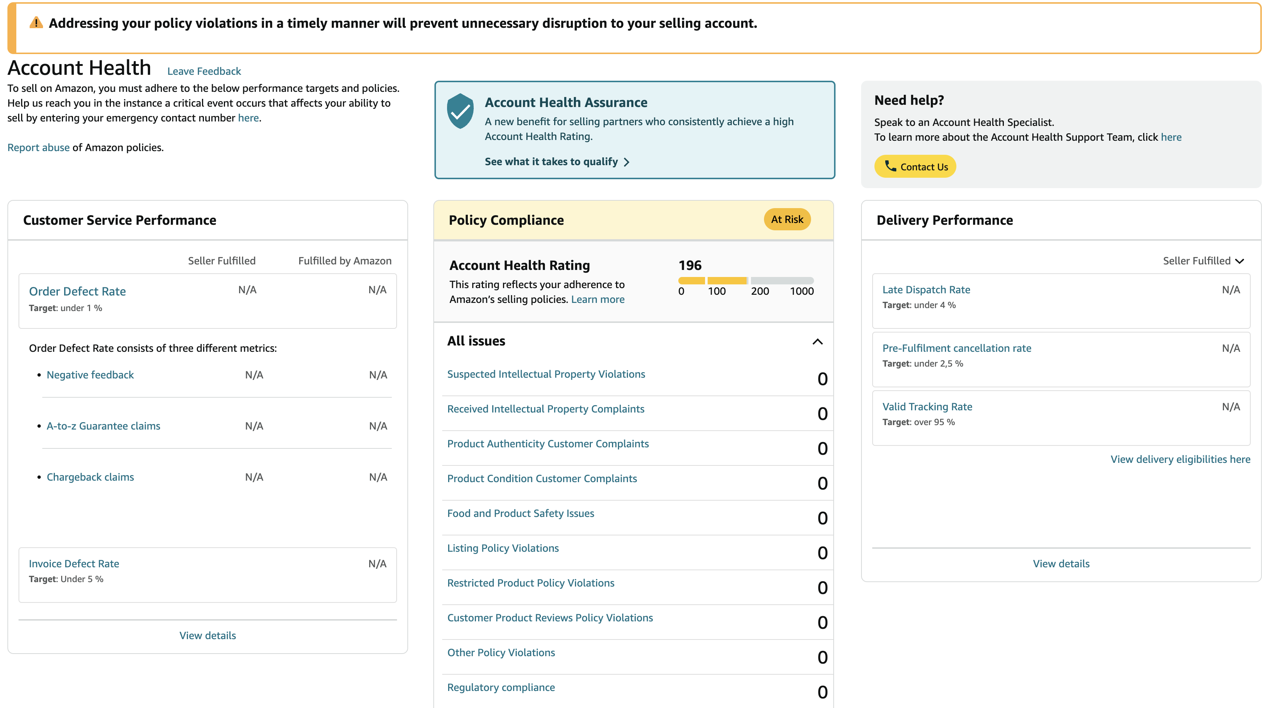Click View delivery eligibilities here

tap(1180, 460)
